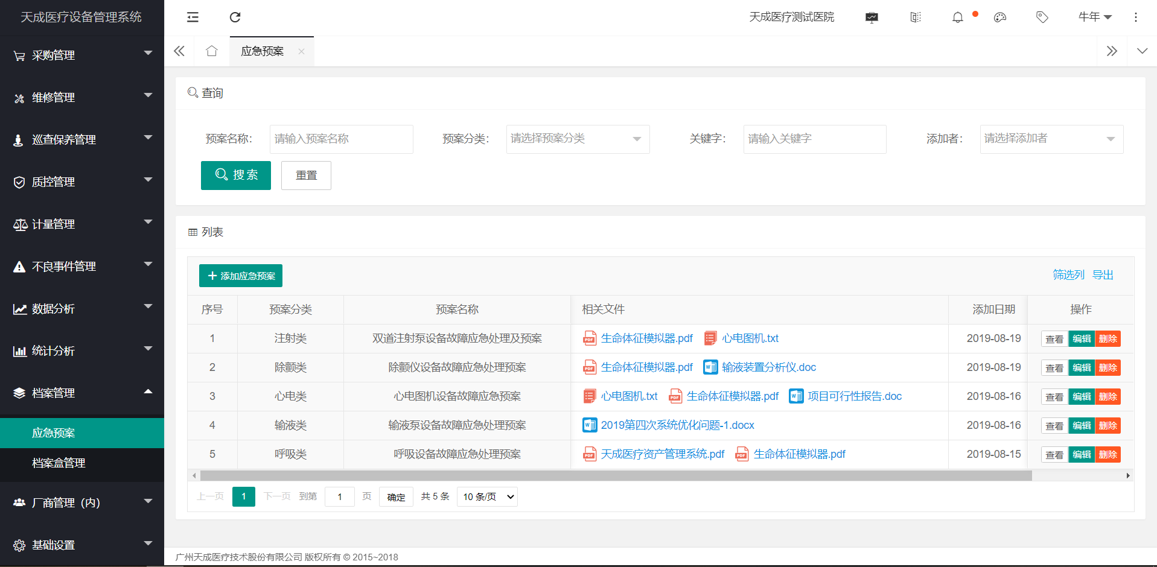The height and width of the screenshot is (567, 1157).
Task: Open 输液装置分析仪.doc file
Action: (769, 367)
